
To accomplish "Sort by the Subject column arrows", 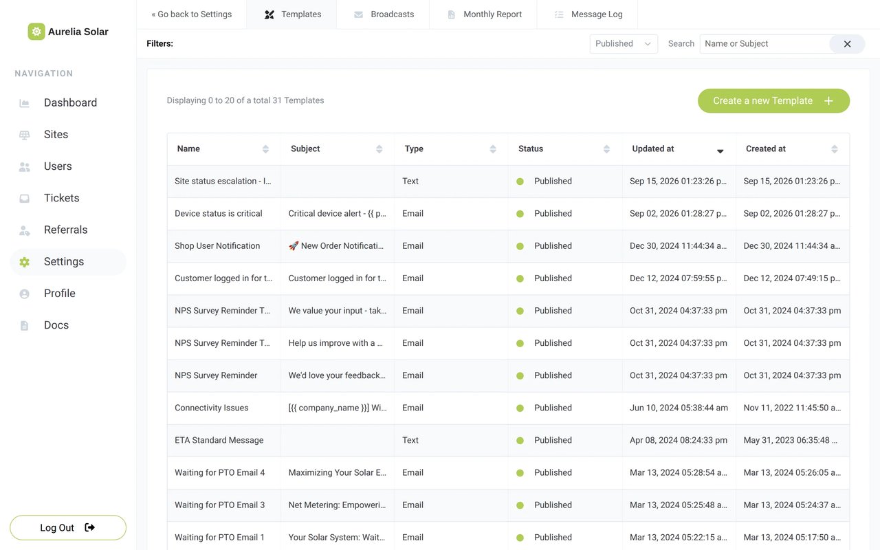I will point(379,149).
